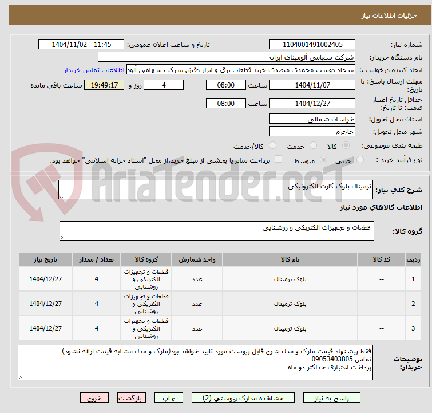Click the بازگشت back button
The width and height of the screenshot is (432, 413).
132,398
